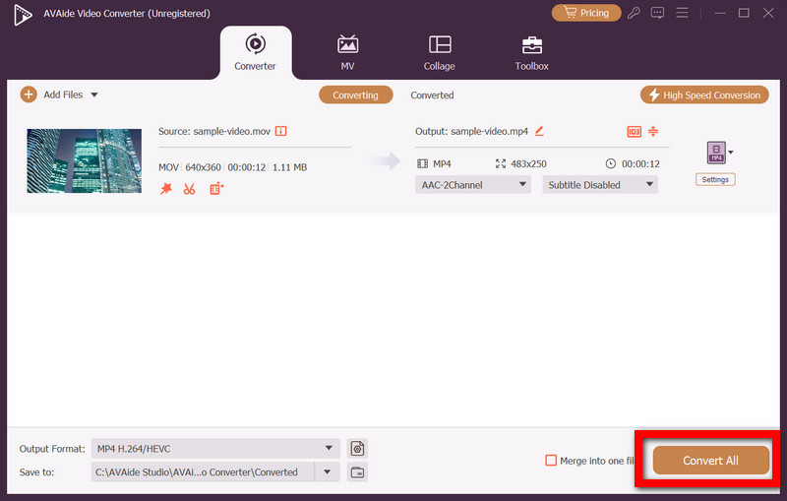Click the key register icon

[634, 13]
